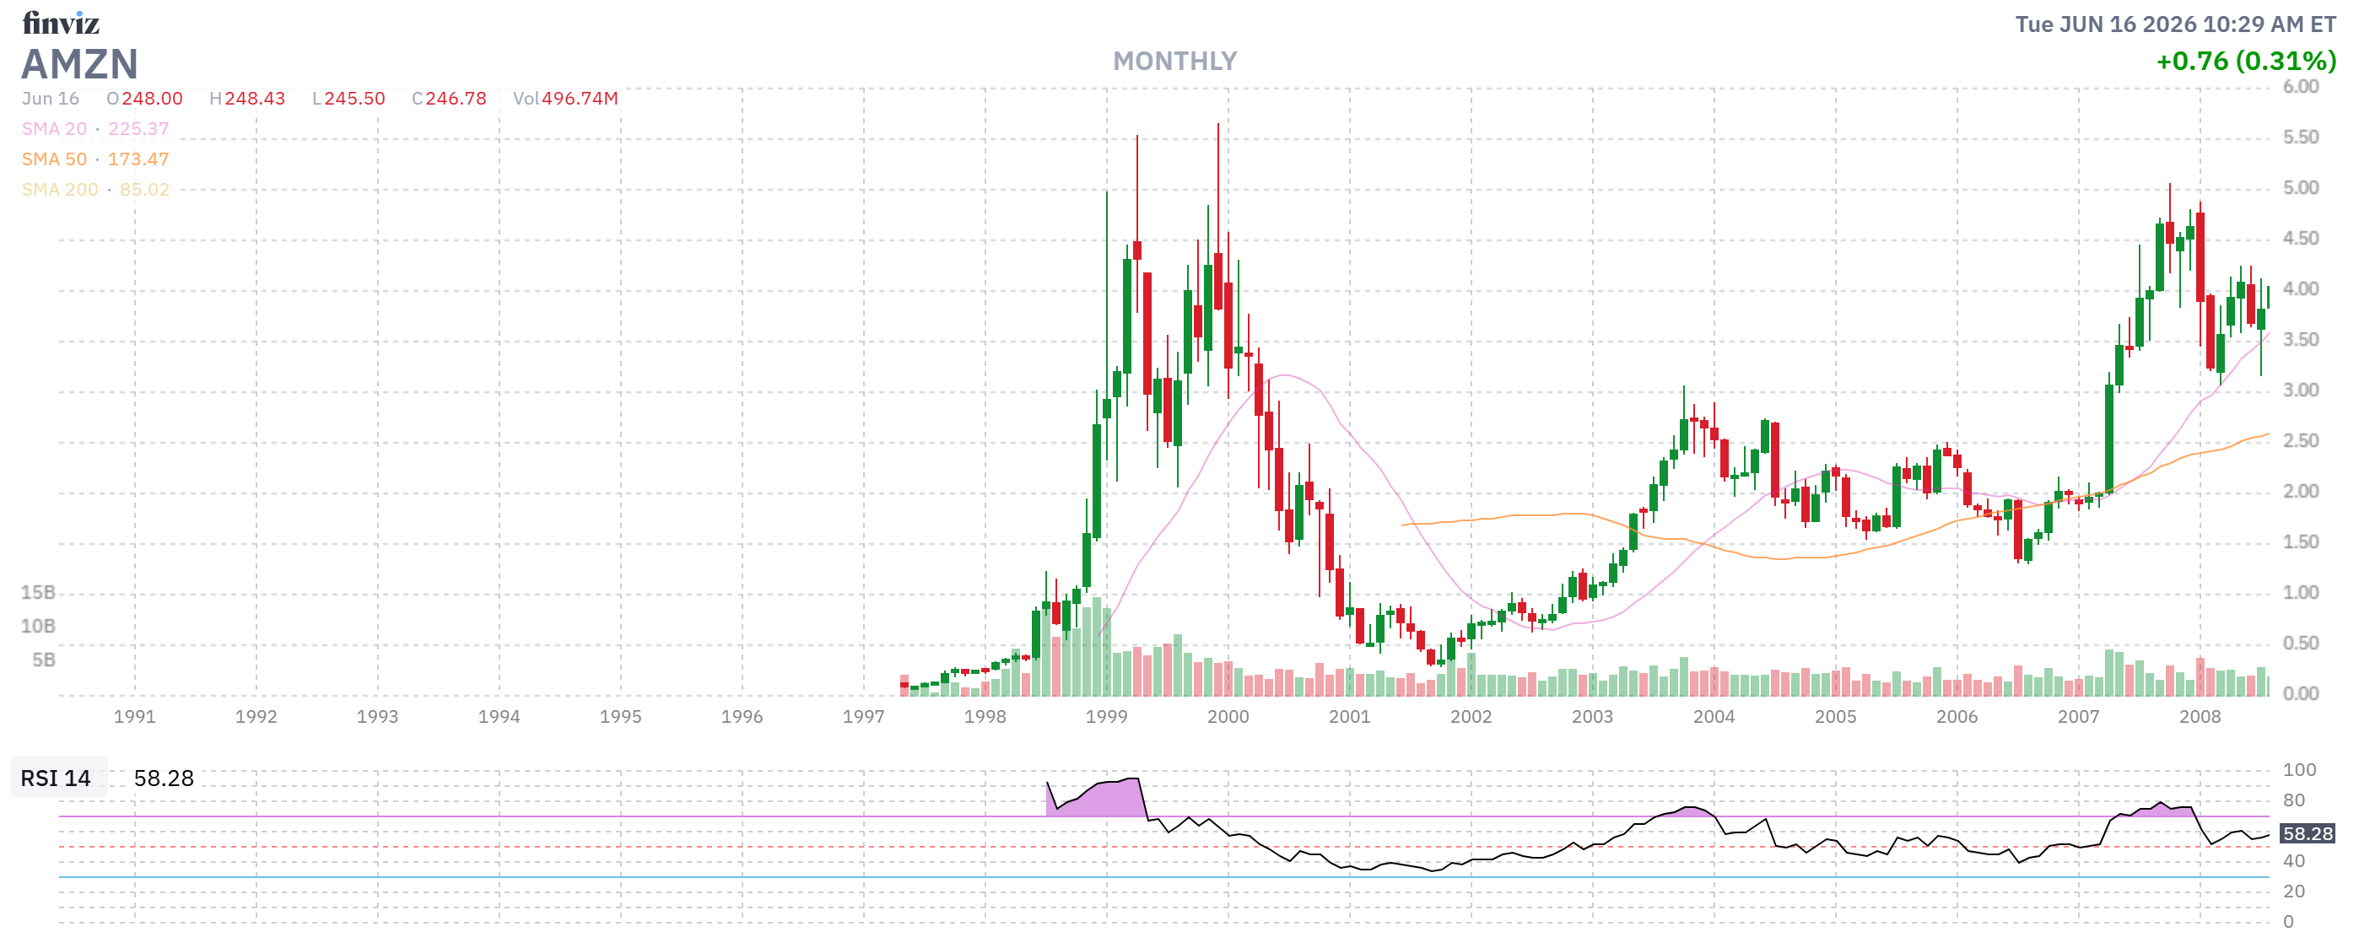
Task: Click the 1992 year label
Action: pyautogui.click(x=256, y=718)
